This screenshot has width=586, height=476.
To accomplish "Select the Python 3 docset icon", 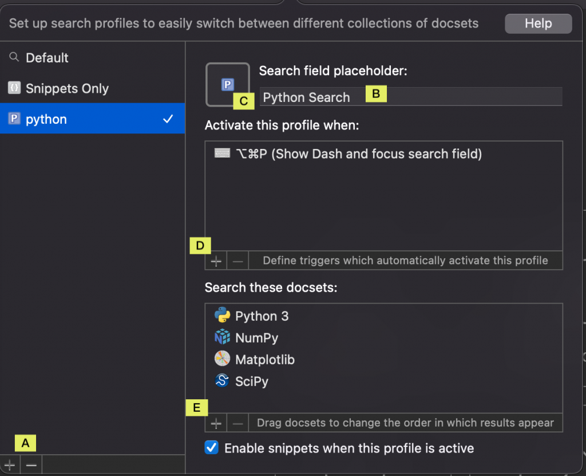I will 222,316.
